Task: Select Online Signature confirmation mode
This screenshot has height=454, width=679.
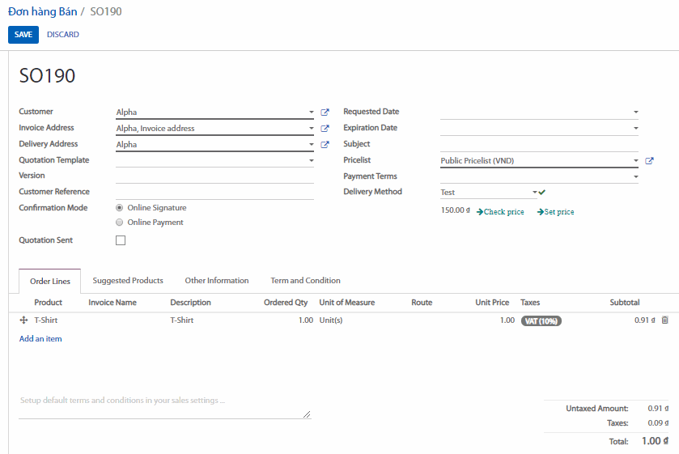Action: [x=120, y=208]
